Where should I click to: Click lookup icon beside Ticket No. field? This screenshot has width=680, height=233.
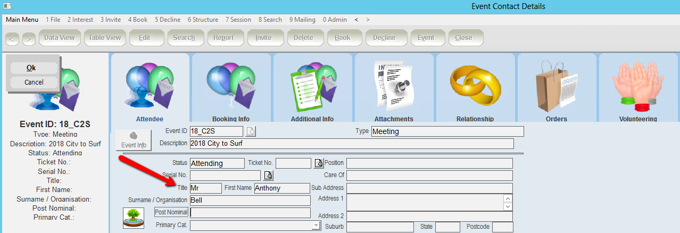(319, 163)
